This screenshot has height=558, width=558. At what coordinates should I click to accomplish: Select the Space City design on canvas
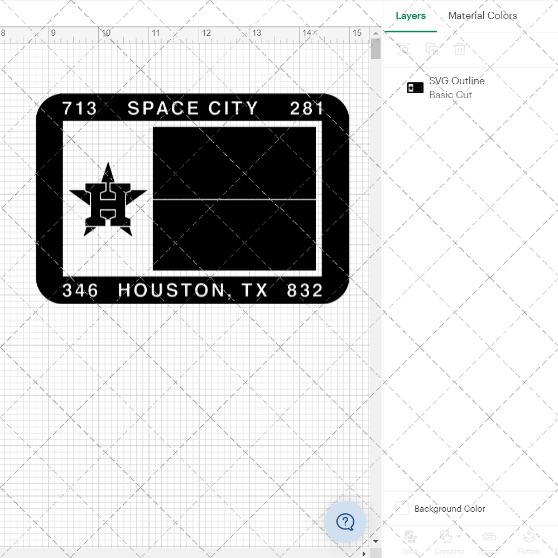[x=193, y=199]
